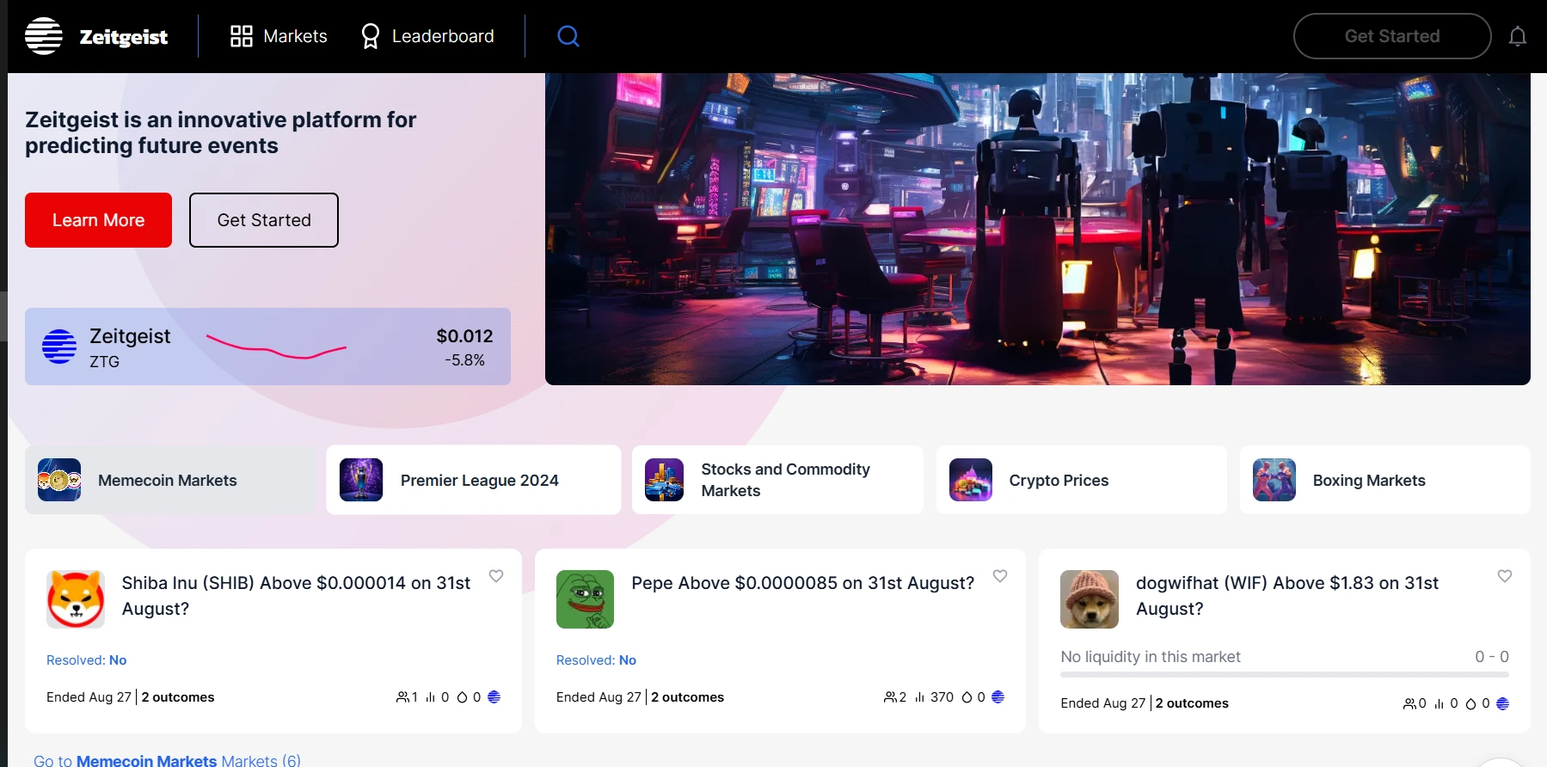Open the Markets menu
Viewport: 1547px width, 767px height.
279,36
